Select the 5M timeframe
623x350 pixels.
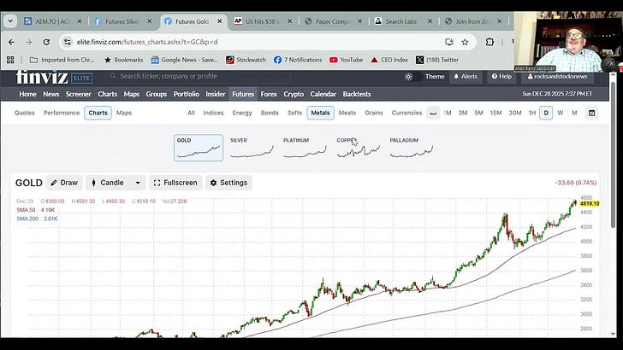(478, 113)
